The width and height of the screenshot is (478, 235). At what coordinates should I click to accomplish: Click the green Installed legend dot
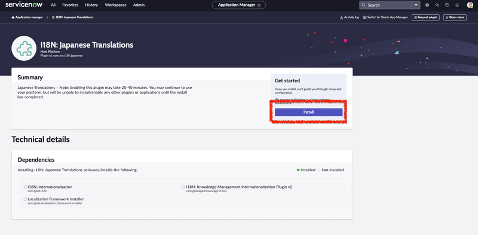(298, 170)
